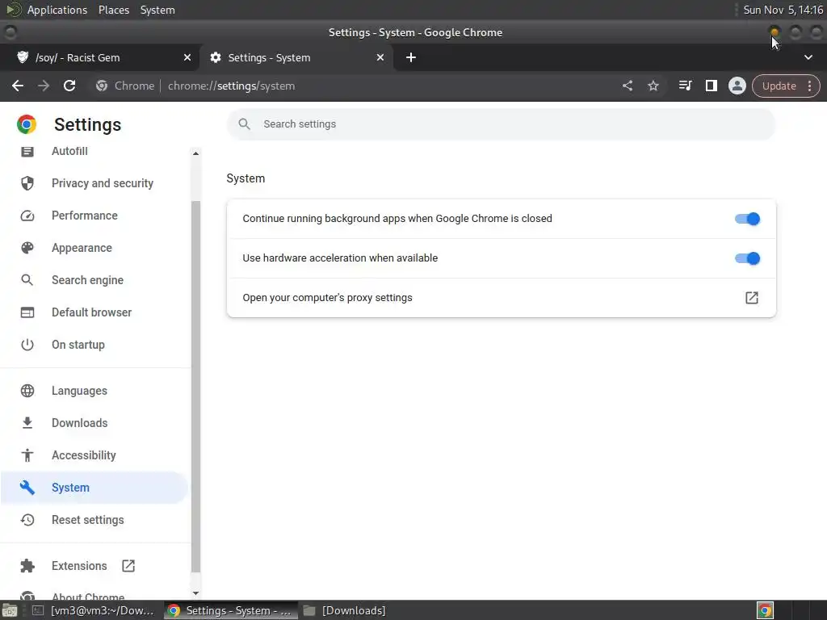The image size is (827, 620).
Task: Click the Extensions puzzle icon
Action: point(27,566)
